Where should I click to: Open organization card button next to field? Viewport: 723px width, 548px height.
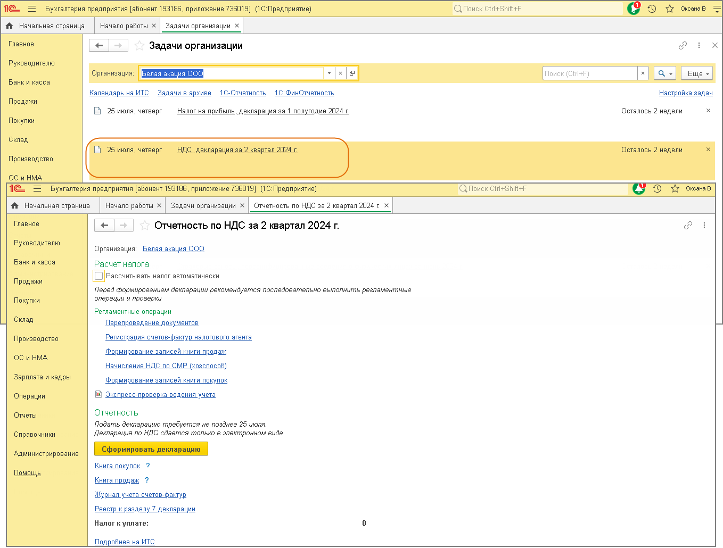click(x=352, y=73)
